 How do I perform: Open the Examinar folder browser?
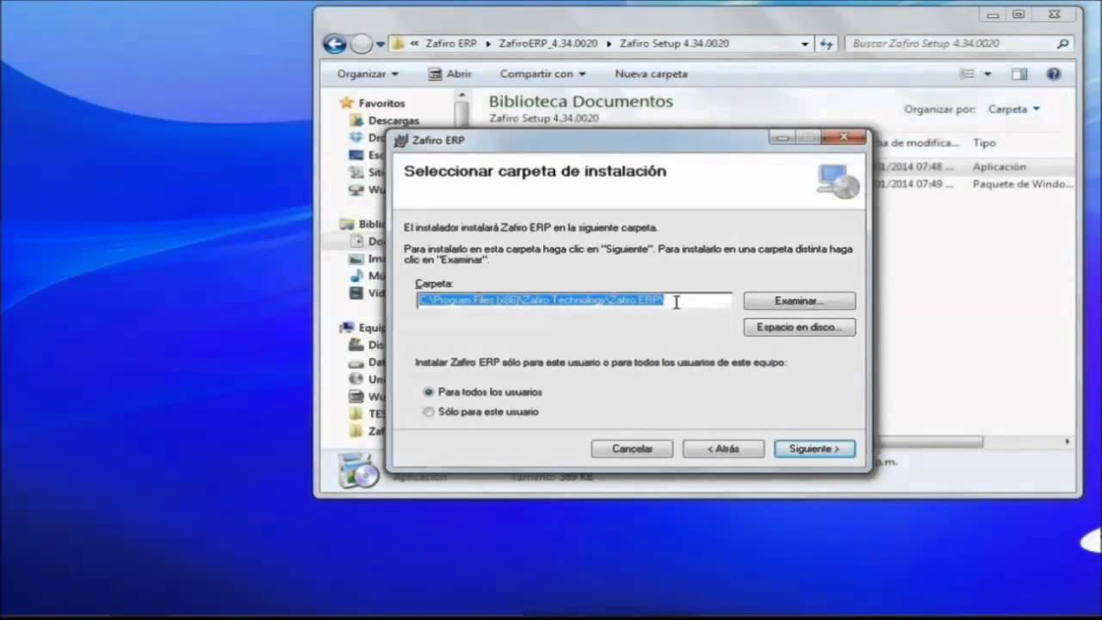point(799,301)
